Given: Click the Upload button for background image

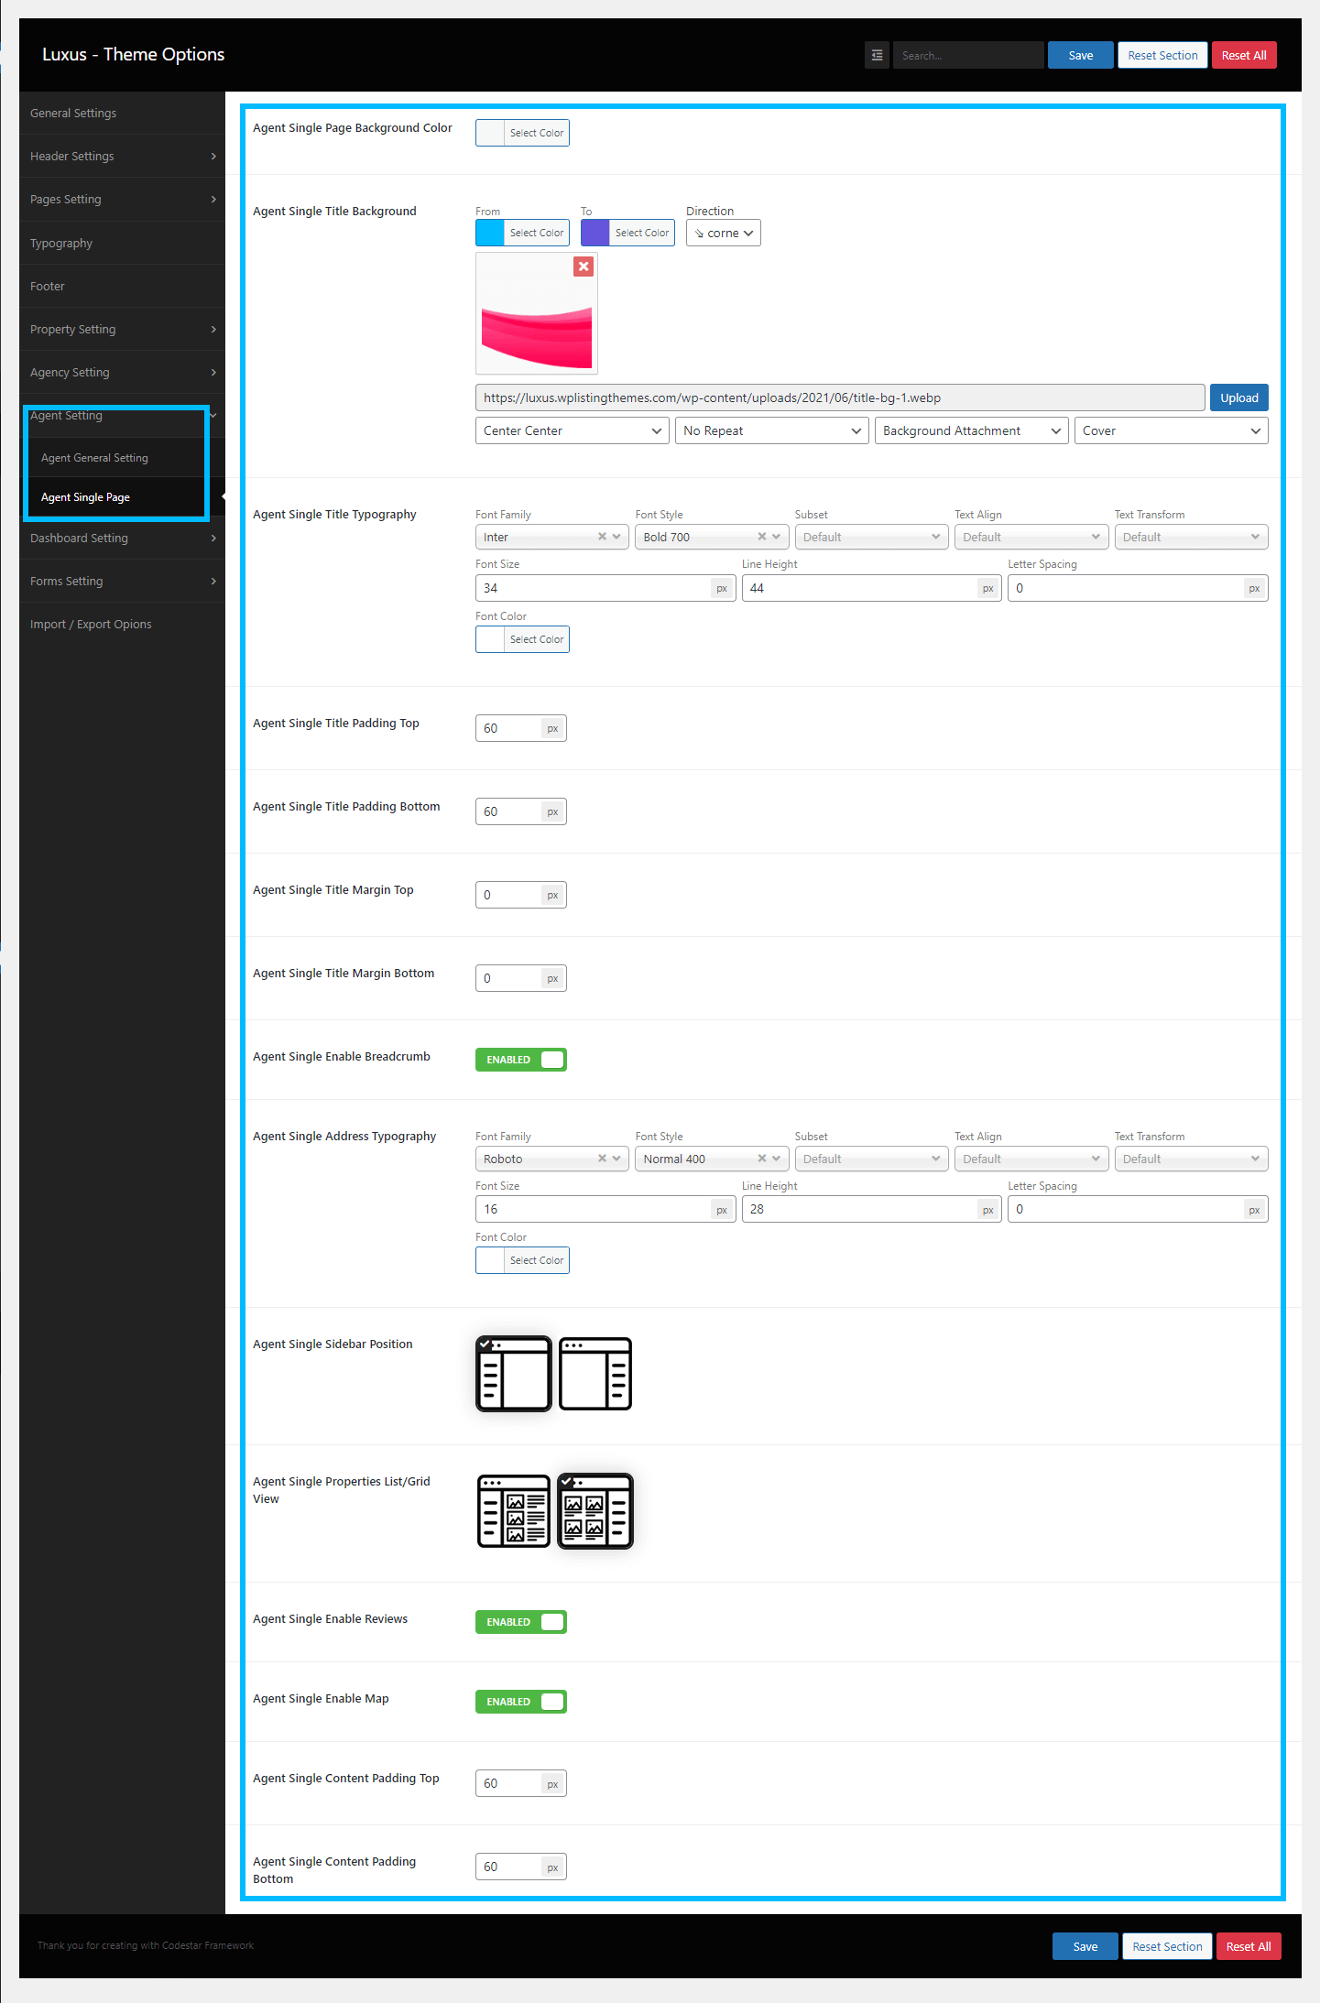Looking at the screenshot, I should pyautogui.click(x=1238, y=397).
